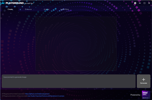Click the Generate button label
The width and height of the screenshot is (152, 100).
[144, 83]
